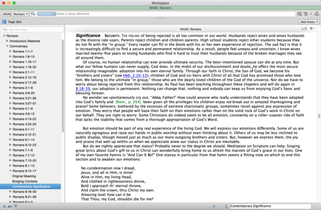Click the magnifier search icon beside REFERENCE
The height and width of the screenshot is (210, 321).
[x=33, y=14]
